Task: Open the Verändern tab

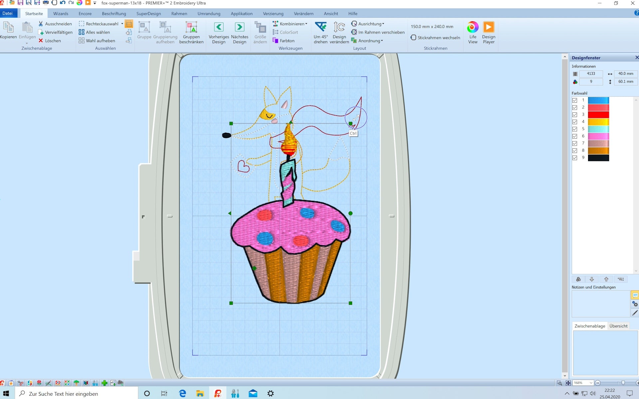Action: (x=304, y=14)
